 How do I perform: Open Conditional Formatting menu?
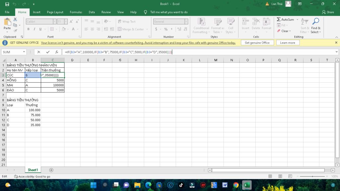[201, 26]
